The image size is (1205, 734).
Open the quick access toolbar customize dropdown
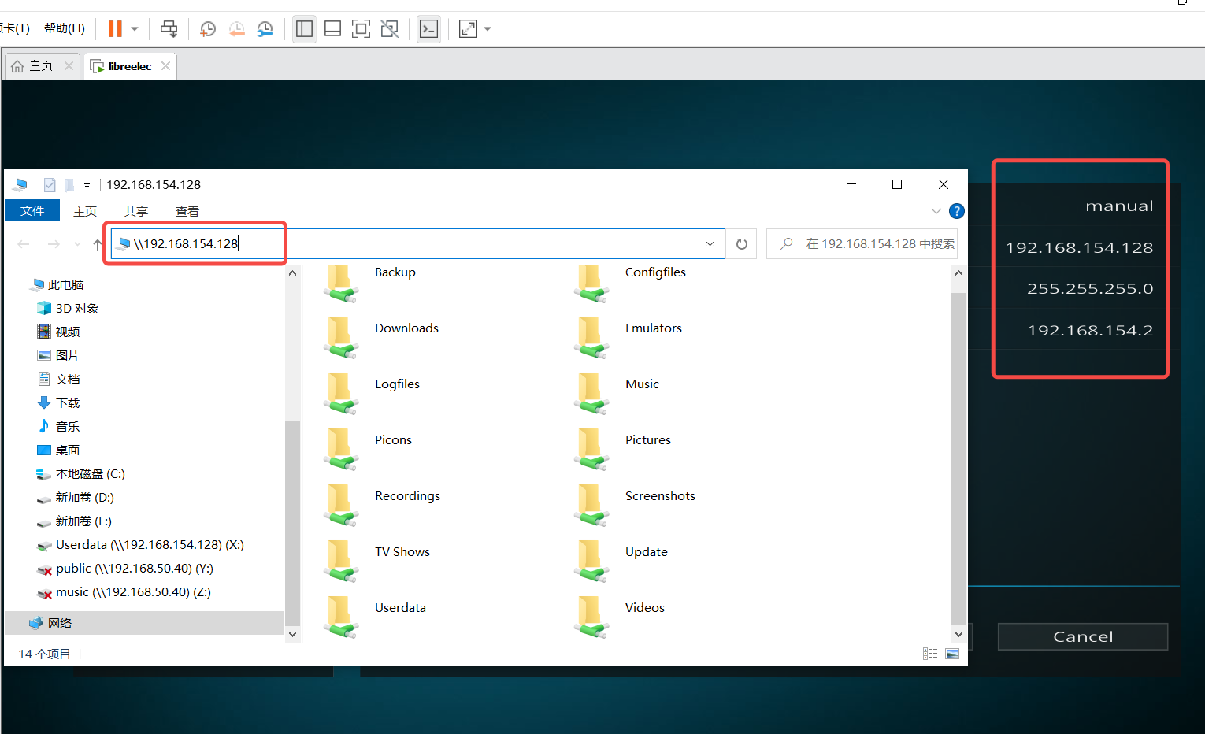click(87, 186)
